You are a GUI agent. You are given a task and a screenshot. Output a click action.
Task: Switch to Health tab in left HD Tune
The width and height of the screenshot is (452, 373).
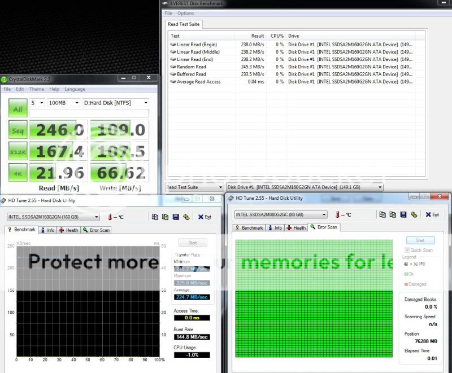(69, 230)
